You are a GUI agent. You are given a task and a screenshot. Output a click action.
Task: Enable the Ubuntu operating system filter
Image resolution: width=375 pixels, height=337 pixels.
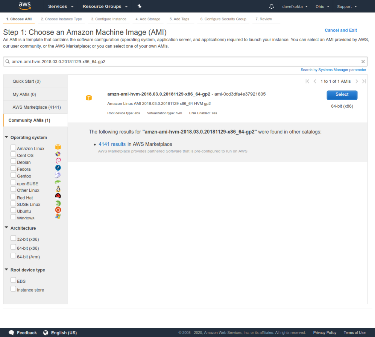[x=13, y=210]
